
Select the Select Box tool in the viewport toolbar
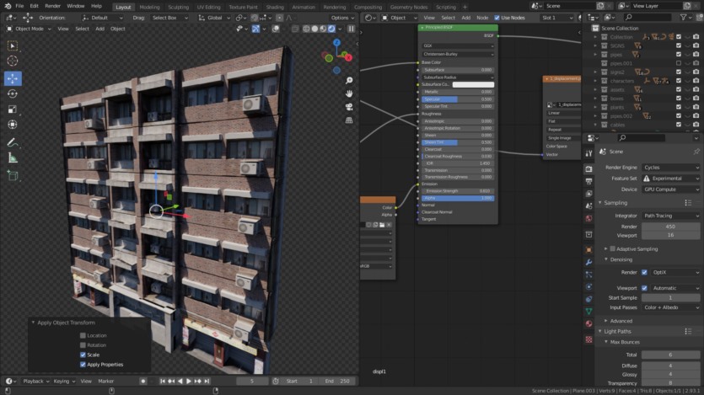[13, 45]
